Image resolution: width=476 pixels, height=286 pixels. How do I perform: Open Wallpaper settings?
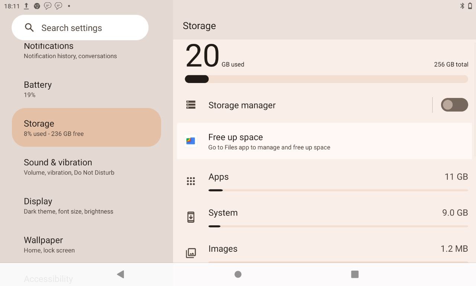click(x=86, y=244)
